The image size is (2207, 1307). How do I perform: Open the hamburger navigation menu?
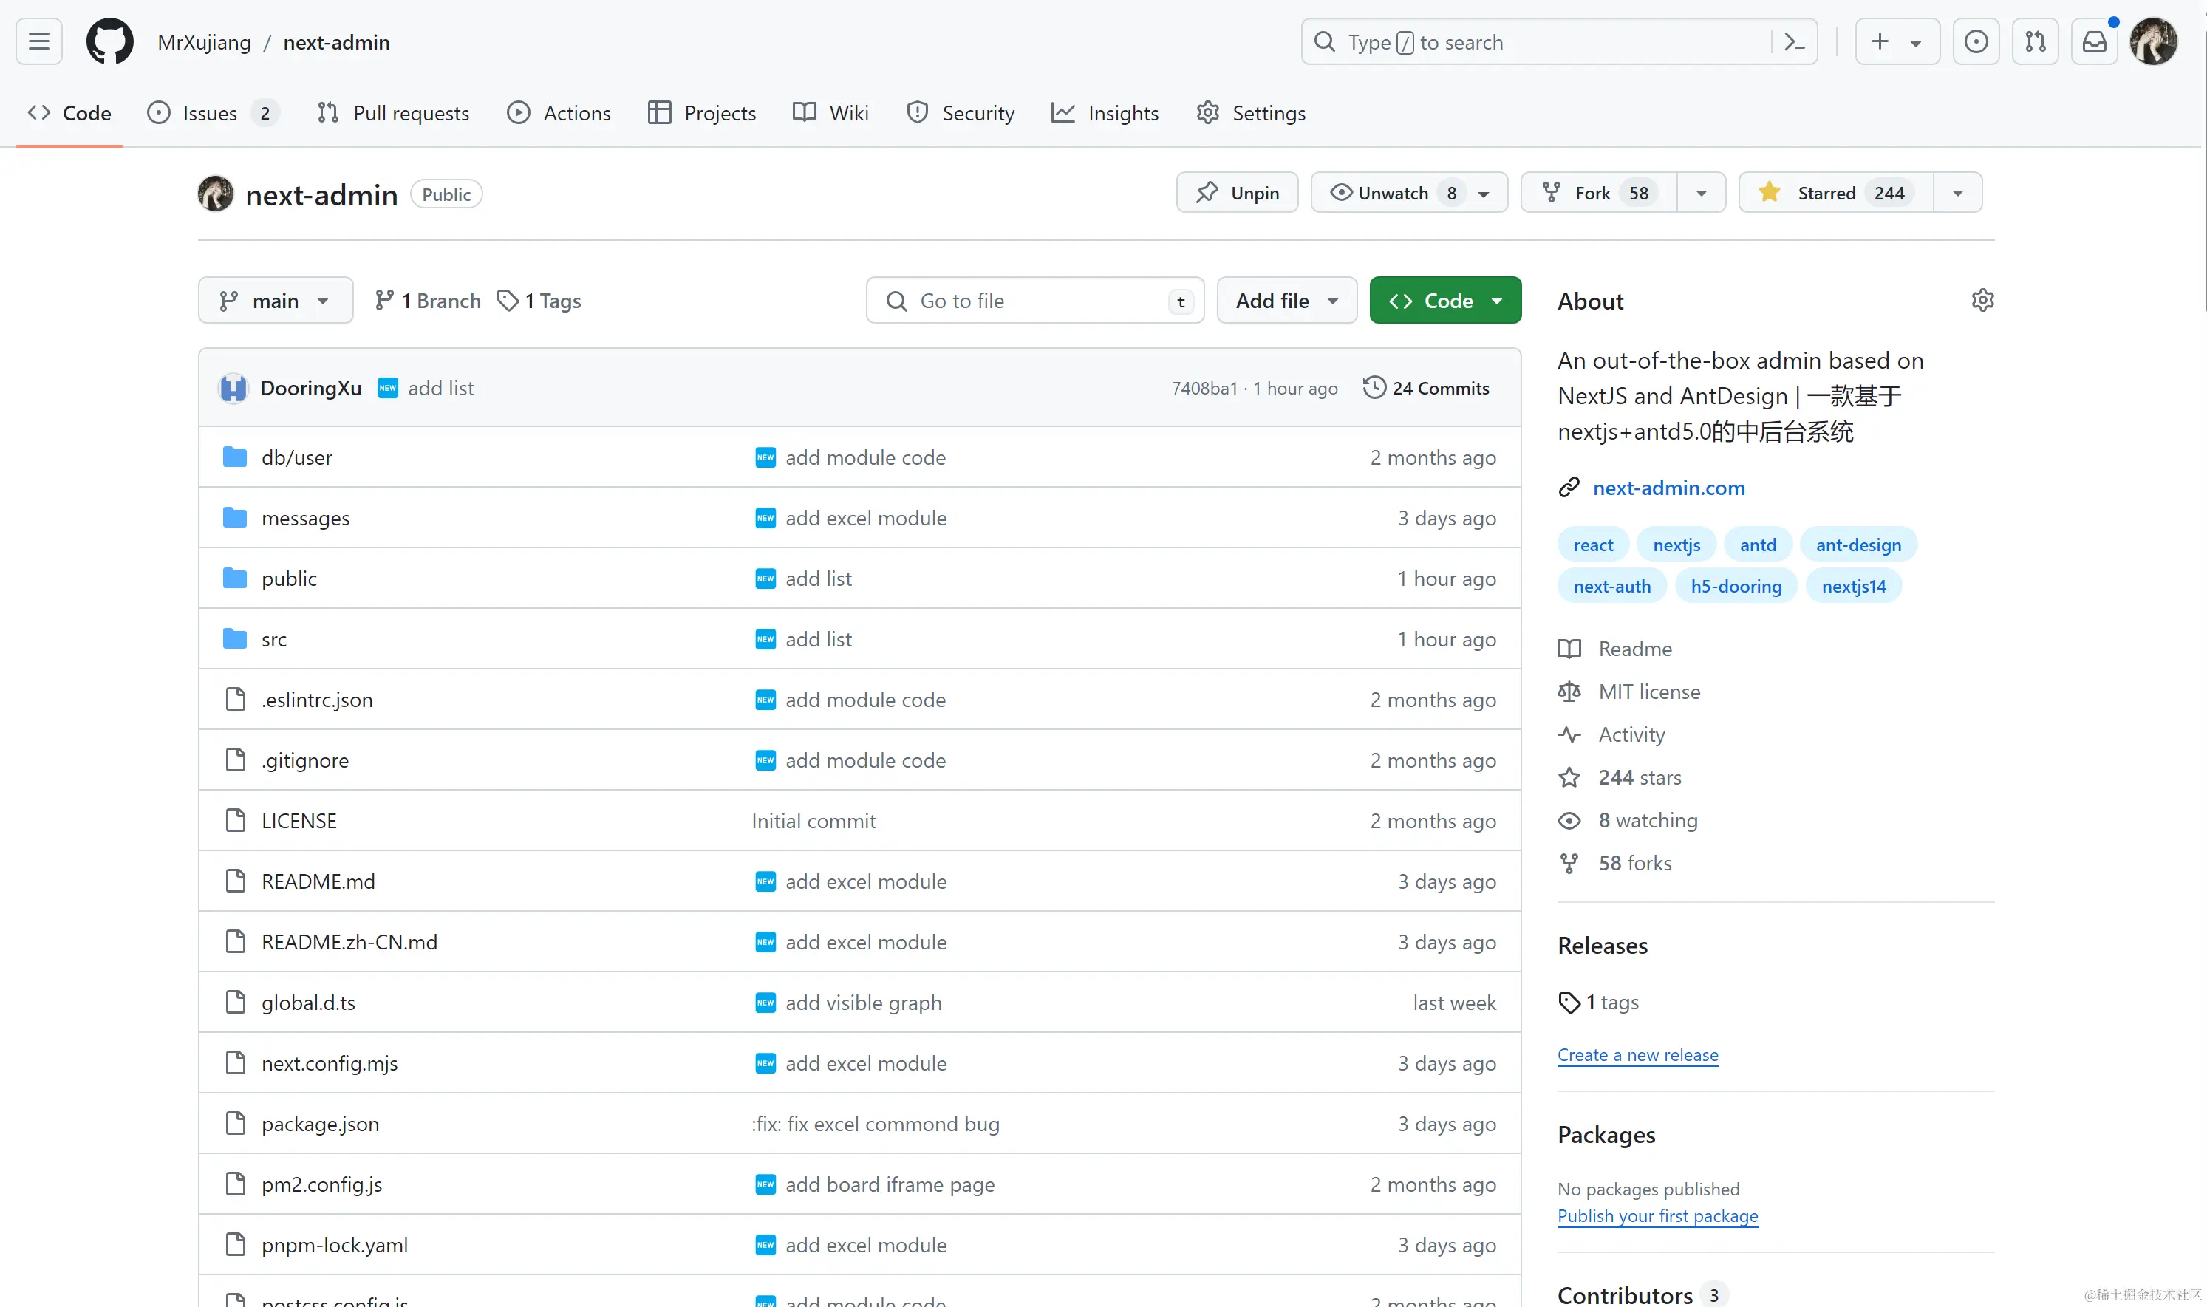38,41
